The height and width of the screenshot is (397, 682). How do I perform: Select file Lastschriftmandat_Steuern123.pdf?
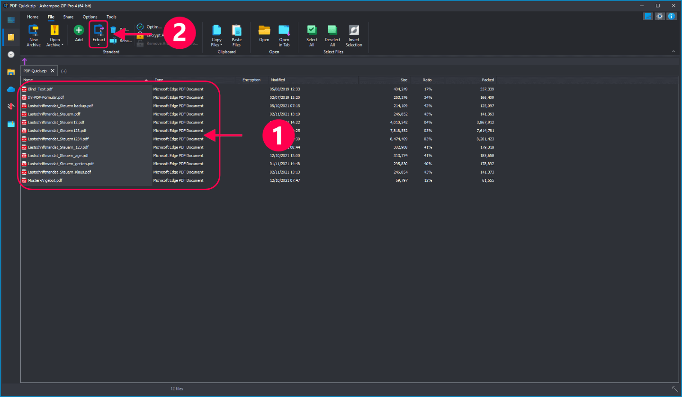(x=57, y=131)
